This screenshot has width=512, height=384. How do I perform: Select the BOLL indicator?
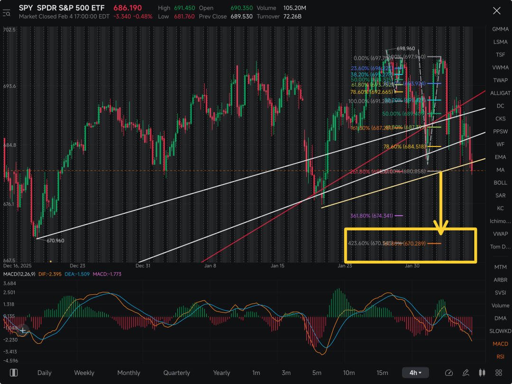click(500, 183)
